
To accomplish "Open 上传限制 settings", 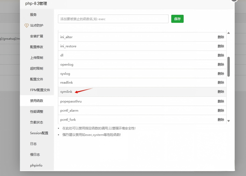I will [37, 58].
